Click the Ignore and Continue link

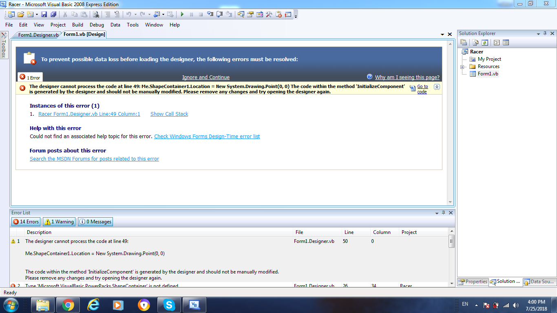[x=206, y=77]
